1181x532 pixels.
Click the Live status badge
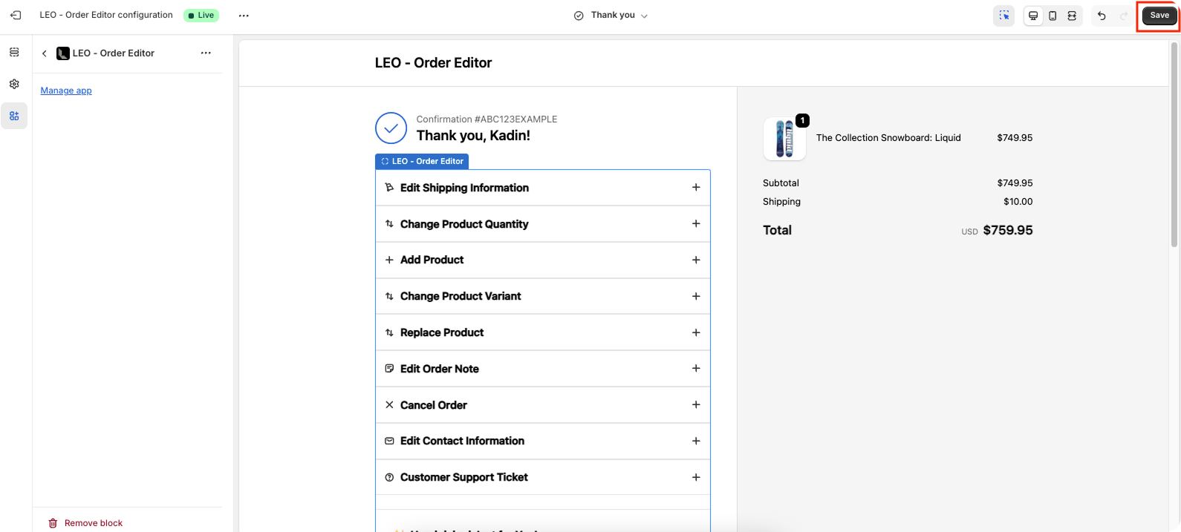201,16
